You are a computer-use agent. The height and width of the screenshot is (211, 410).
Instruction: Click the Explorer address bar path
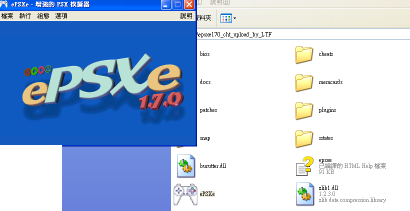[x=234, y=34]
